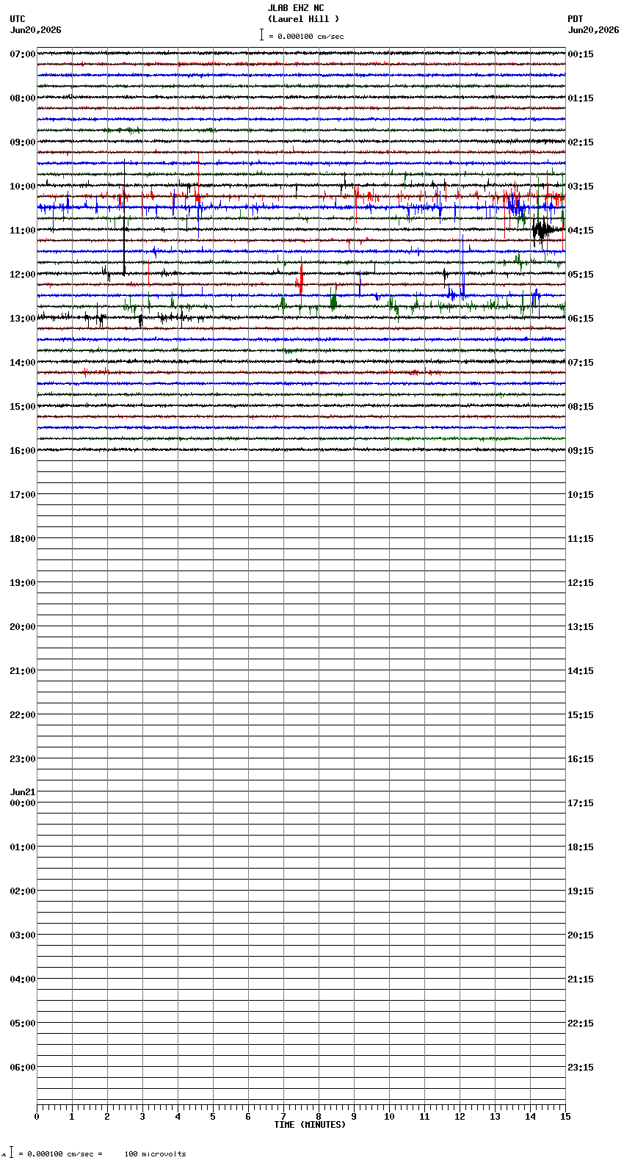Image resolution: width=624 pixels, height=1163 pixels.
Task: Click the 06:15 PDT row label
Action: point(581,319)
